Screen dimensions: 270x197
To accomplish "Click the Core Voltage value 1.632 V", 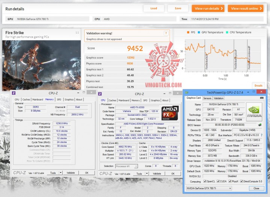I will pos(152,119).
